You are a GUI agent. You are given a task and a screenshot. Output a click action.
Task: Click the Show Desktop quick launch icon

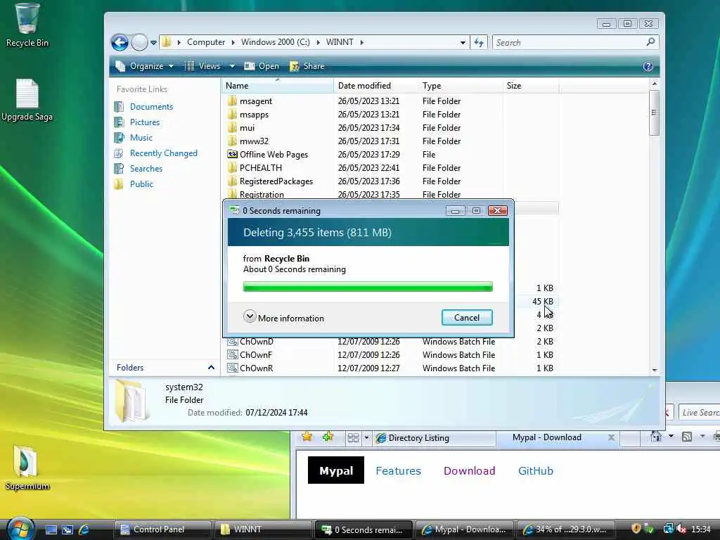tap(51, 529)
